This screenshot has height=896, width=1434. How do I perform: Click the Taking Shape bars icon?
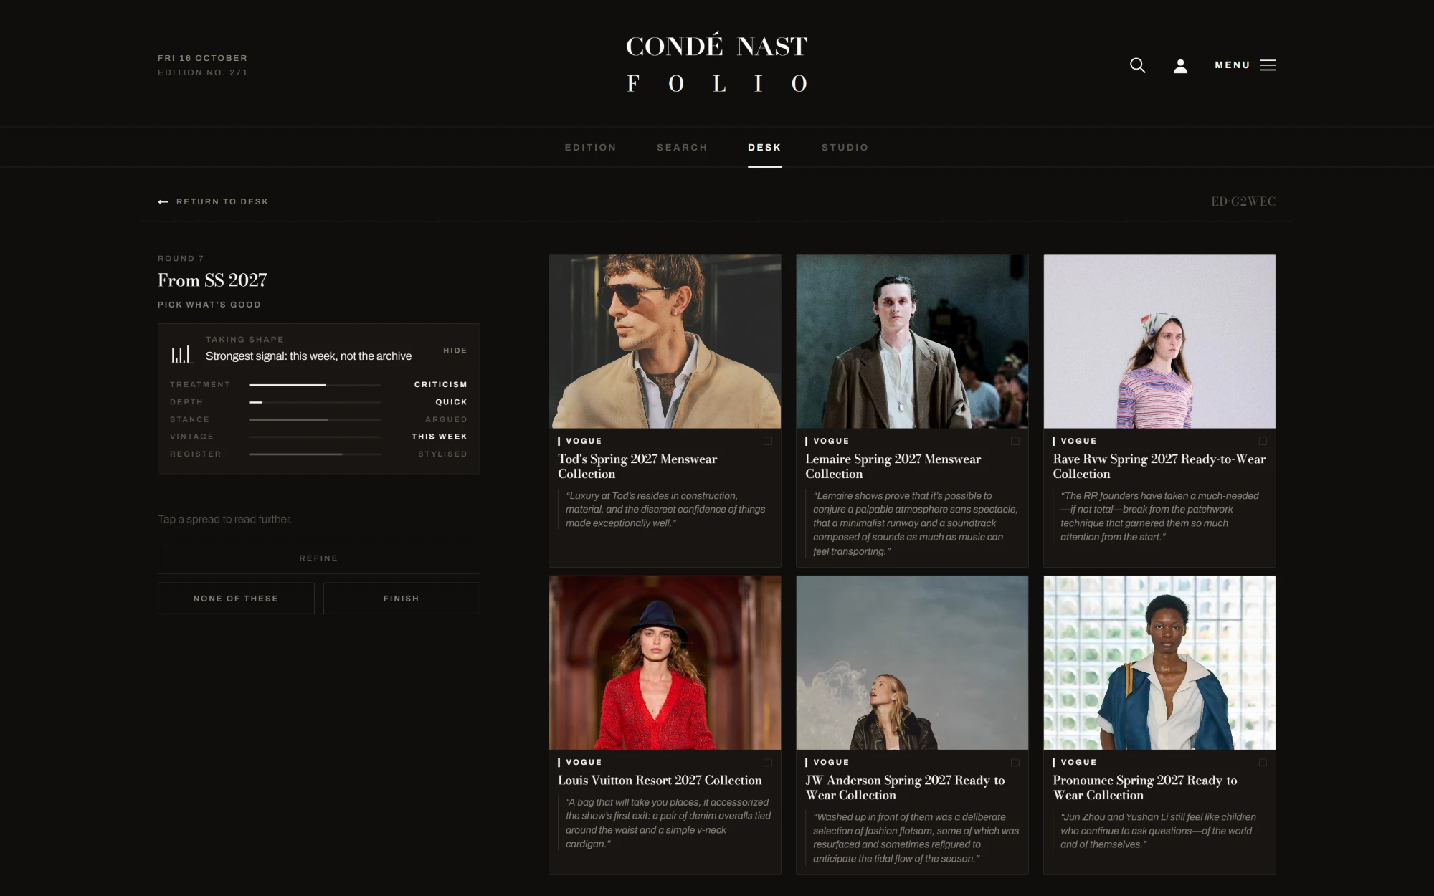tap(182, 354)
